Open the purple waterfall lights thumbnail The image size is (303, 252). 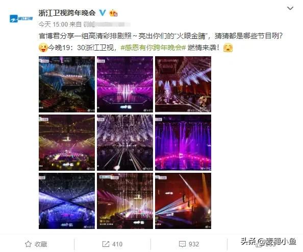pos(183,143)
